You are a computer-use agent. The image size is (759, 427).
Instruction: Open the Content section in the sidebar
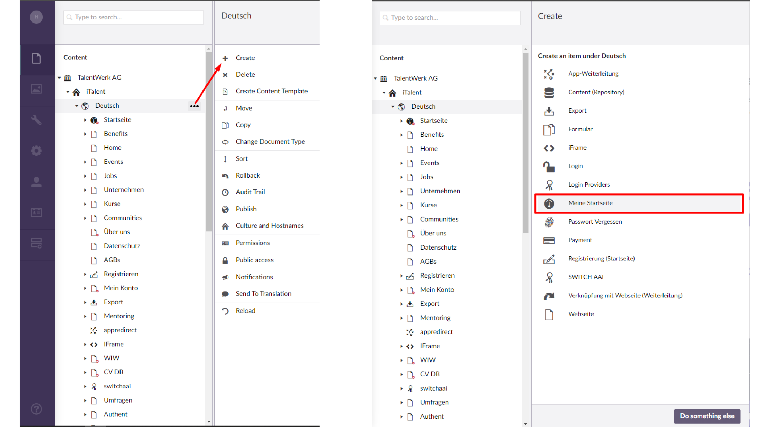click(36, 58)
